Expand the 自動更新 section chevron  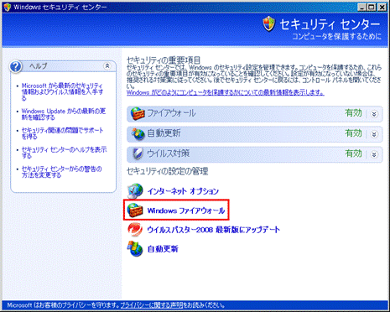[x=374, y=134]
